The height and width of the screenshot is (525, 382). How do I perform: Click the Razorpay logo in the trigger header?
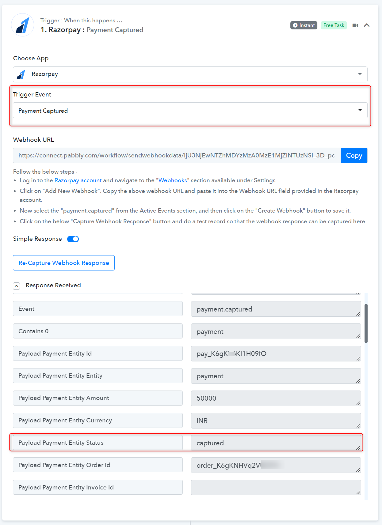(x=22, y=25)
